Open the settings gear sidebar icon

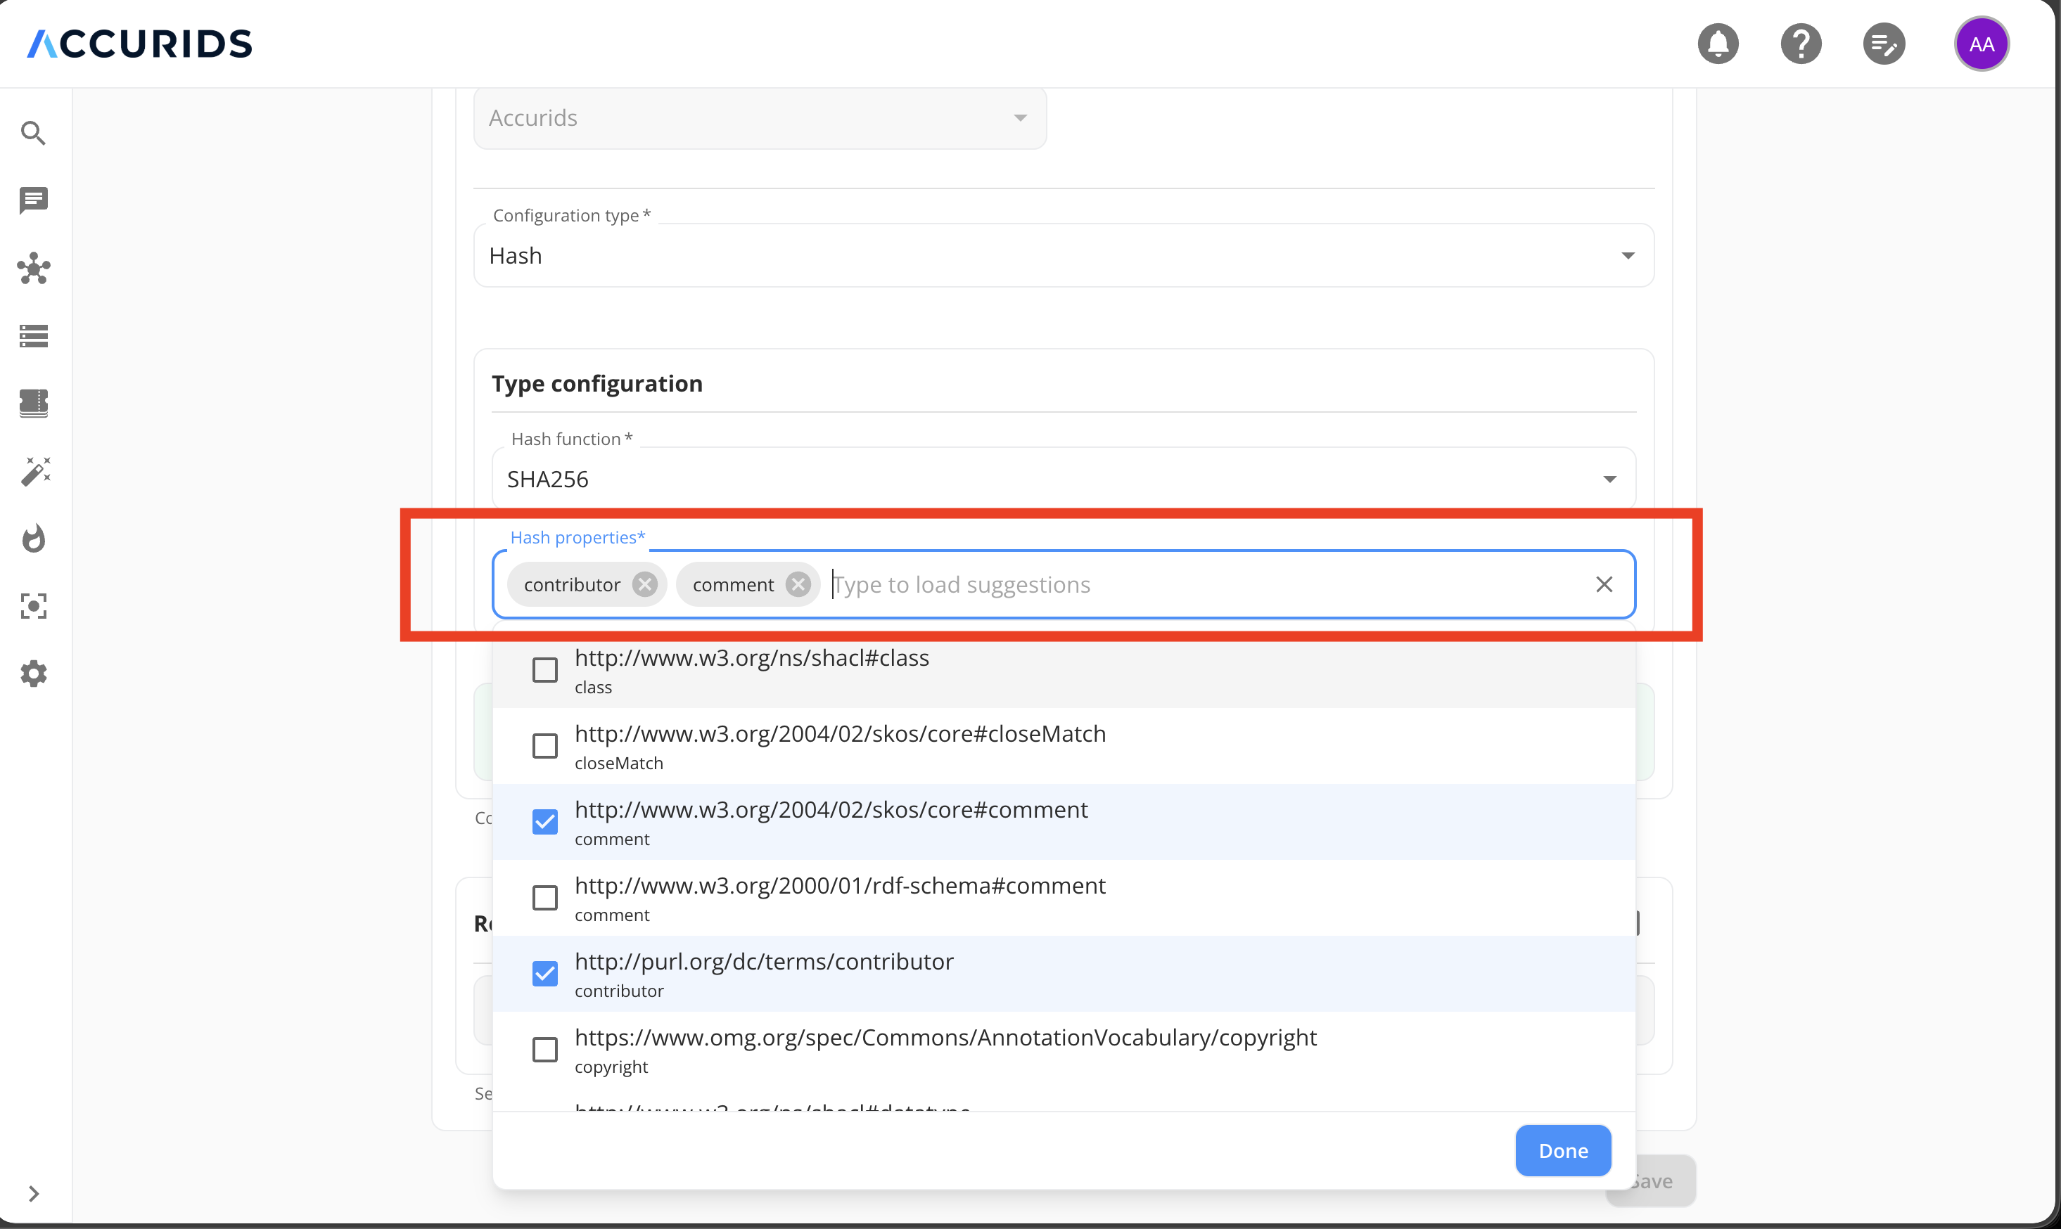tap(33, 674)
